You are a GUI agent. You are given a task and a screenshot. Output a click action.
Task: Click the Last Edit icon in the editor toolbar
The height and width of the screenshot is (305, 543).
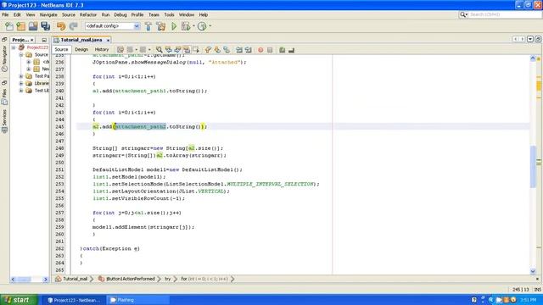tap(120, 50)
